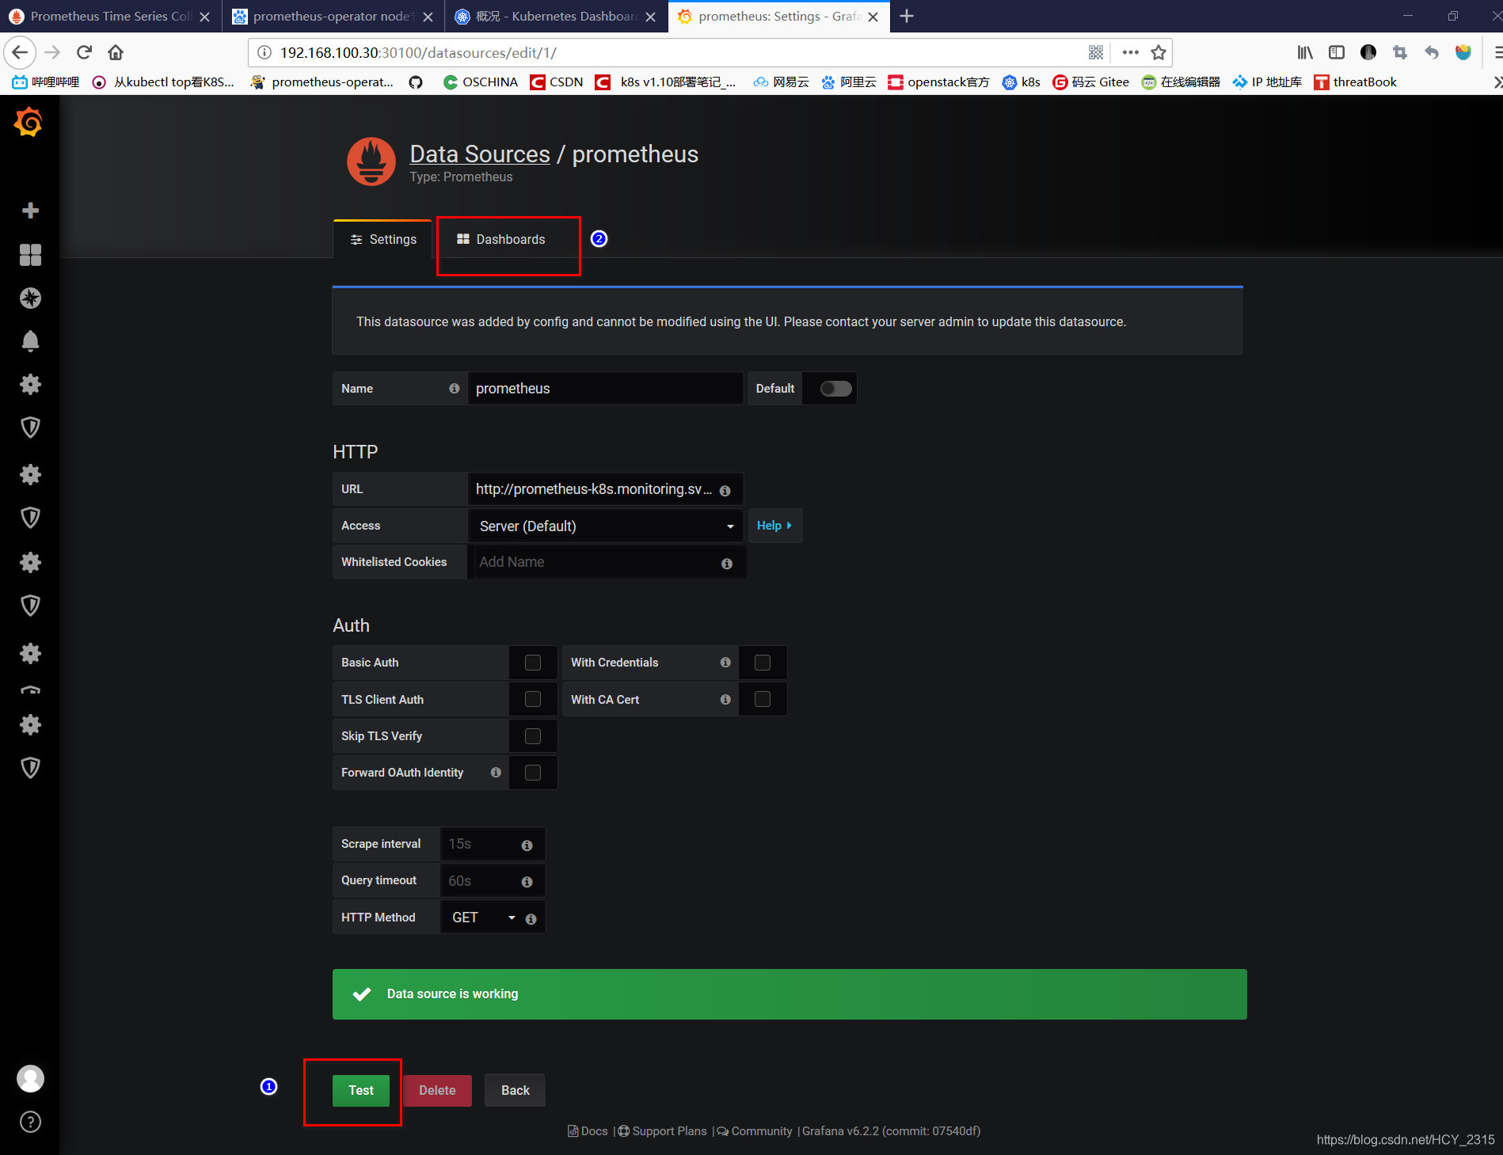Click the Grafana logo in sidebar
Screen dimensions: 1503x1155
click(x=29, y=122)
